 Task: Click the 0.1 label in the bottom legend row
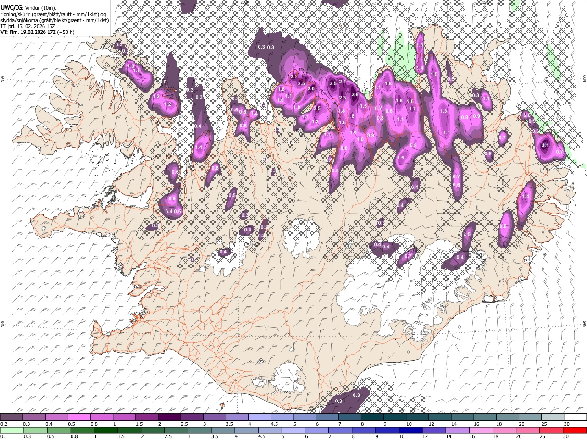click(4, 436)
